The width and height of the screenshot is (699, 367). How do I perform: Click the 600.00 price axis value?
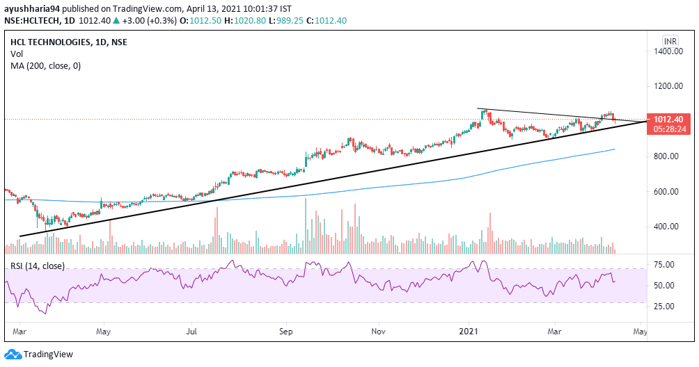pos(666,192)
